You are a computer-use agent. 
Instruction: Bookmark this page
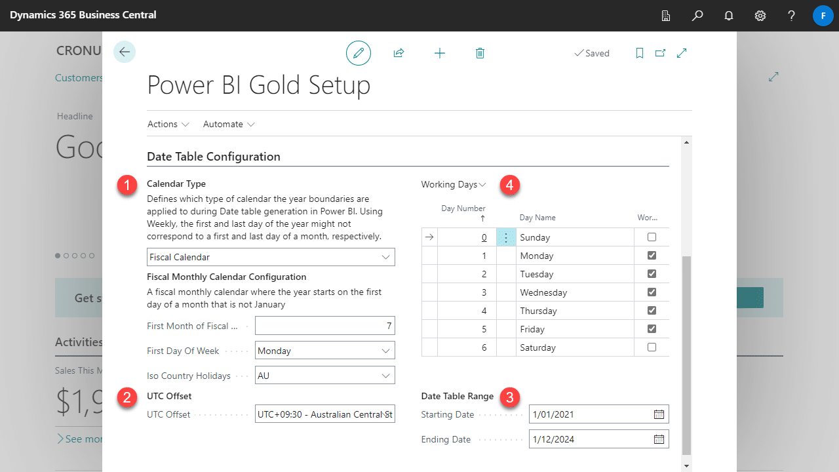pos(640,53)
